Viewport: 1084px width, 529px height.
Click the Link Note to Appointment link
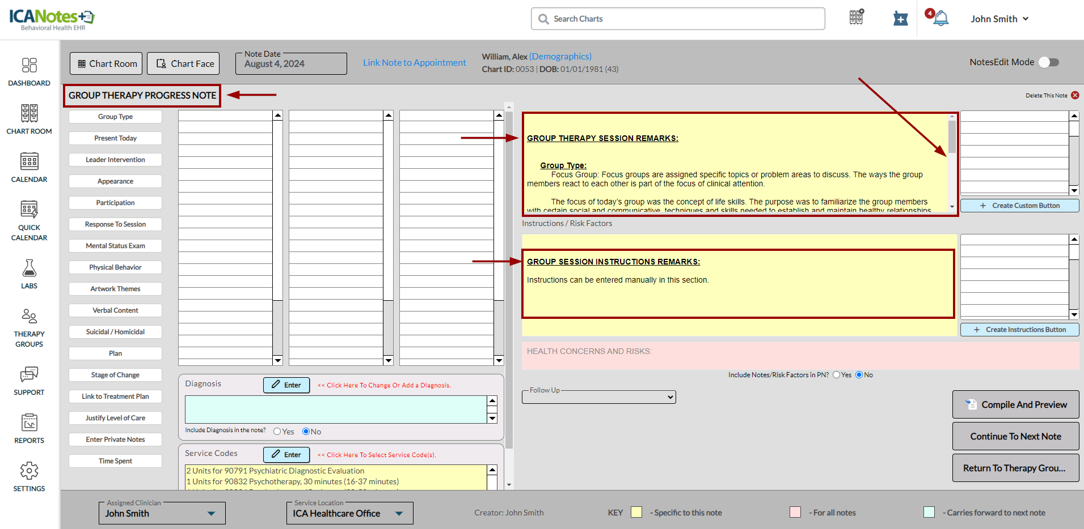[x=414, y=63]
